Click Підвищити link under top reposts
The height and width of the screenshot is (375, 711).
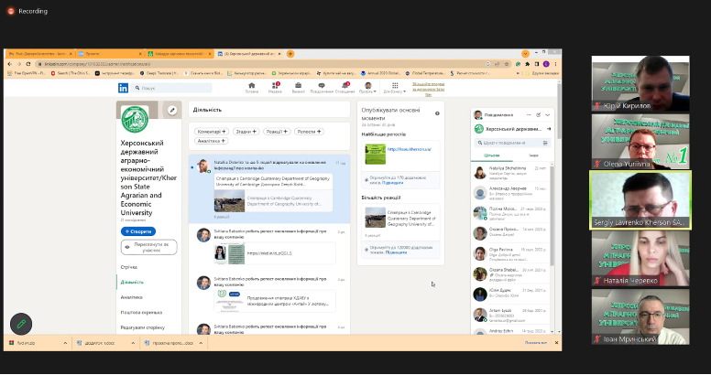click(x=393, y=183)
